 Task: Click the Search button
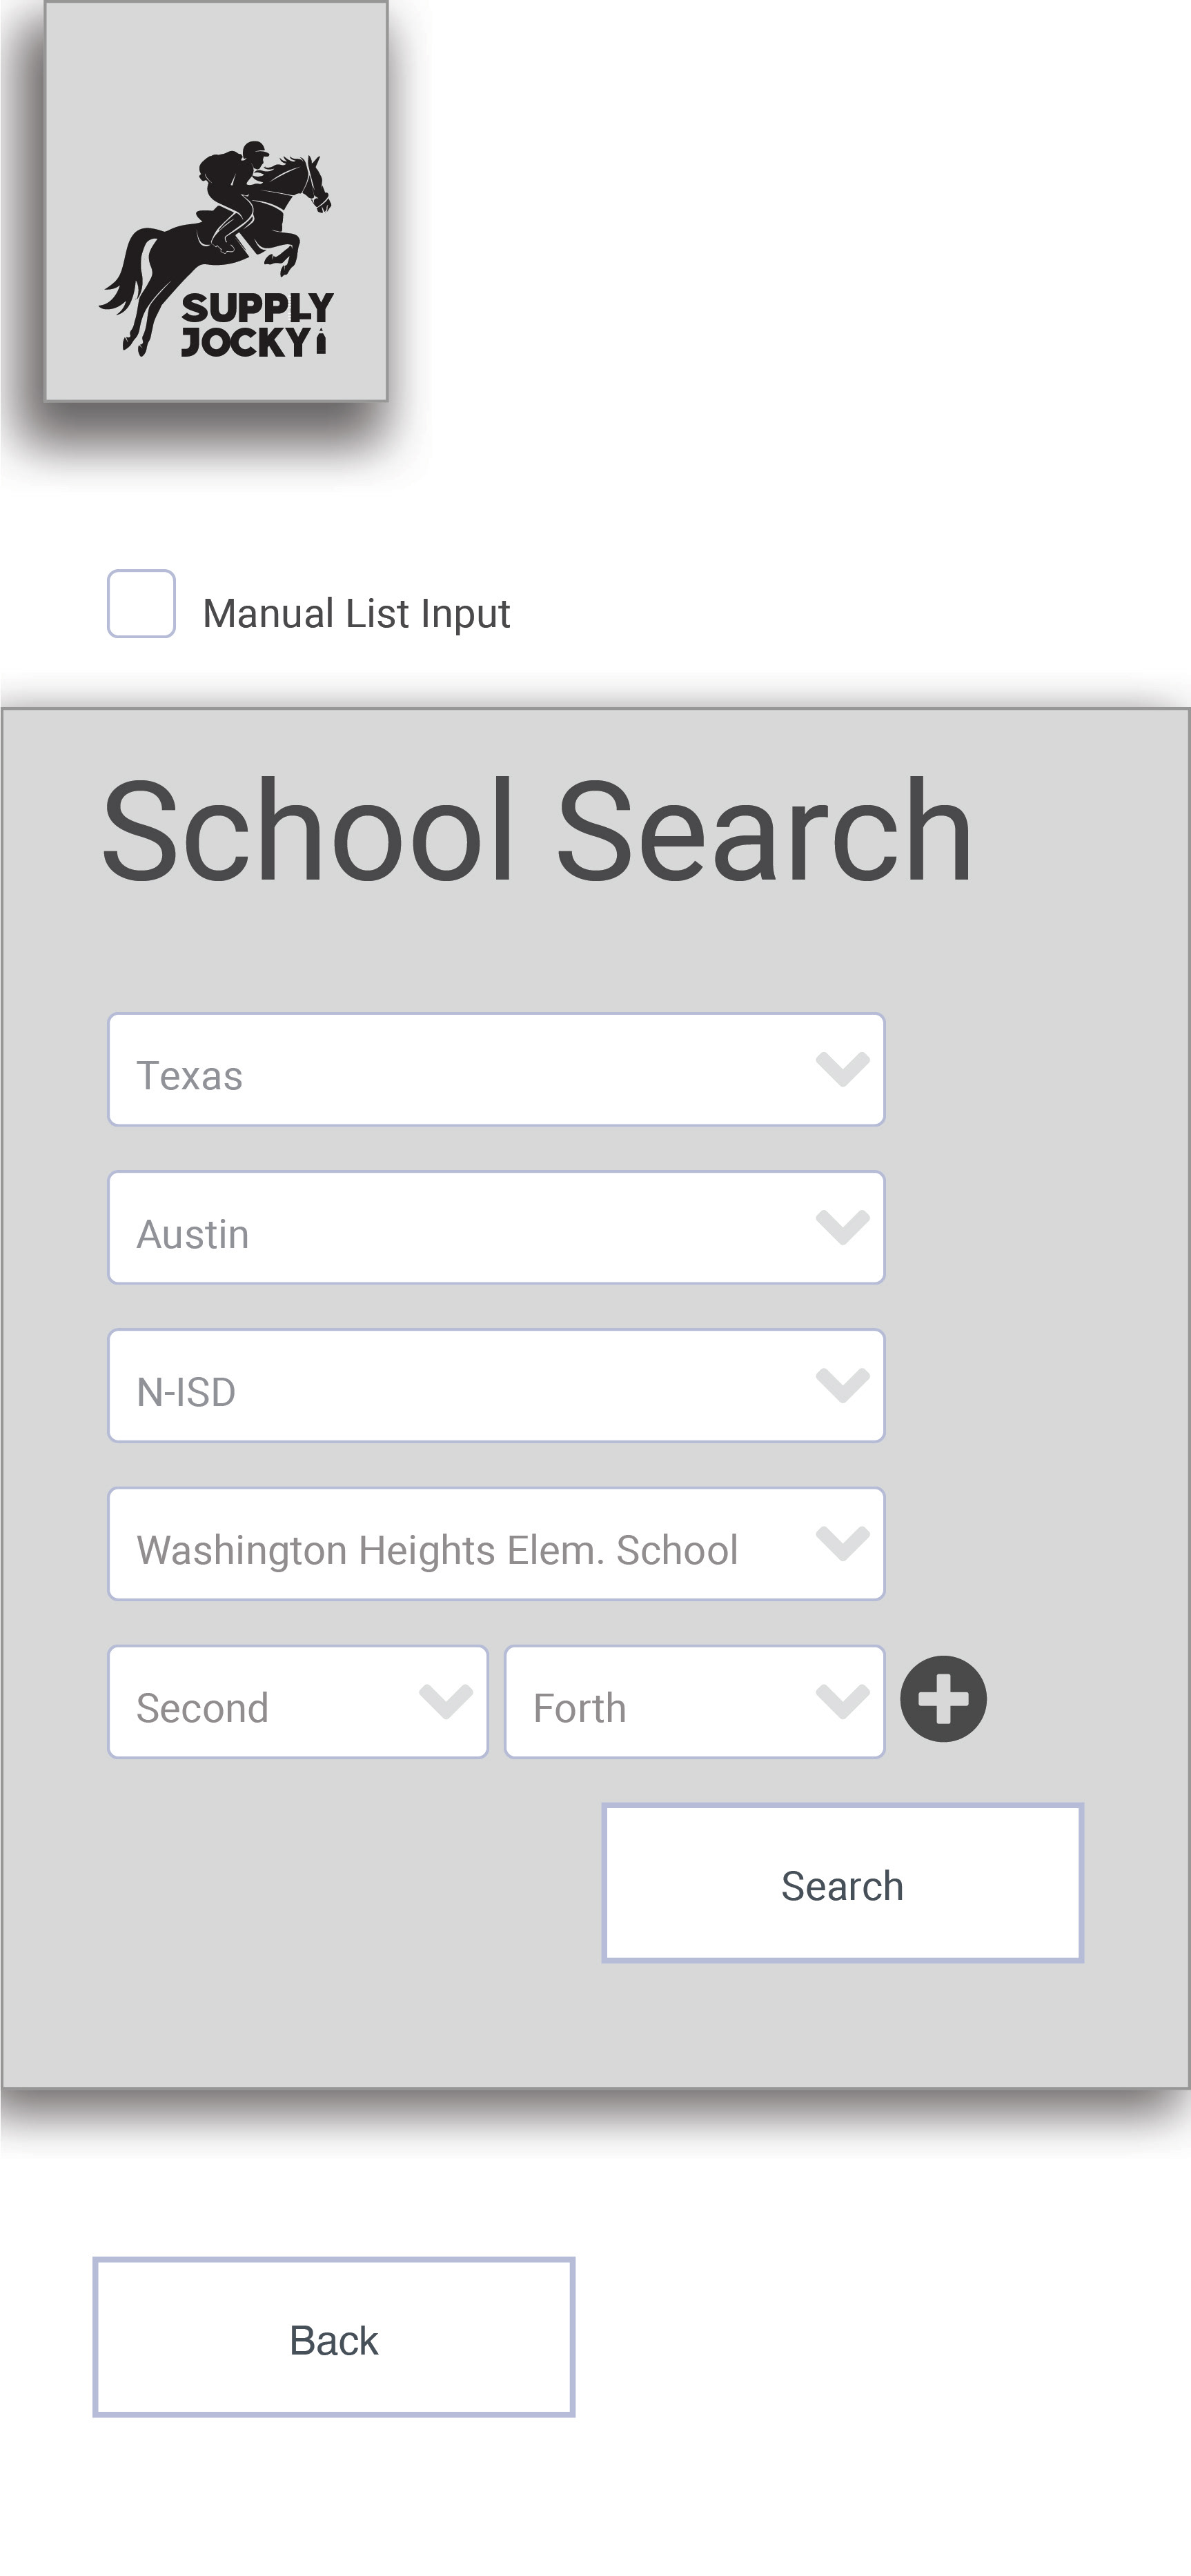[x=842, y=1882]
